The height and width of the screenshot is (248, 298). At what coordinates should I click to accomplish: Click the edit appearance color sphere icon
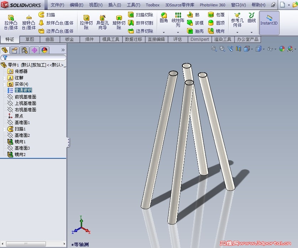[x=282, y=49]
